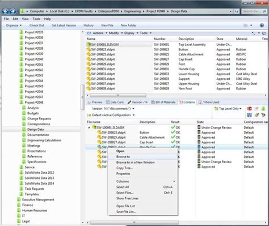Click the beige icon between red and green icons

(x=257, y=109)
